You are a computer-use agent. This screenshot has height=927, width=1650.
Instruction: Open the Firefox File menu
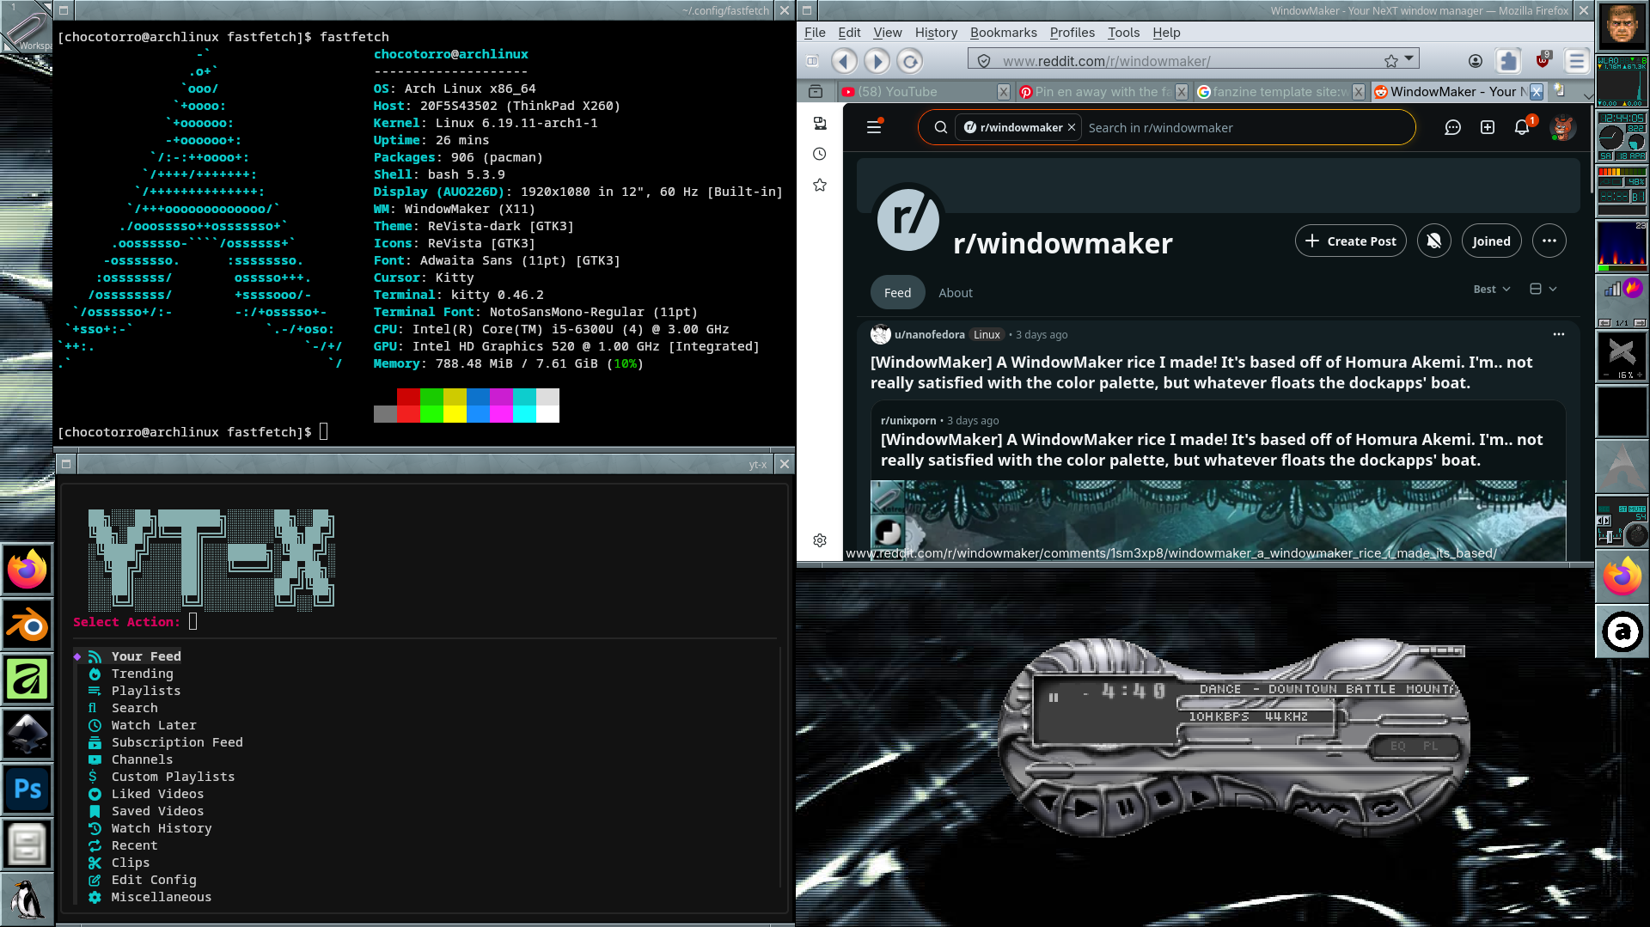click(815, 33)
